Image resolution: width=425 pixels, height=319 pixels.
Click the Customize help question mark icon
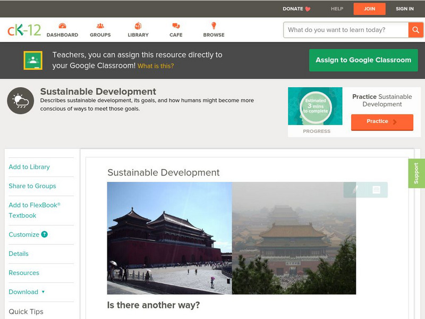coord(45,234)
